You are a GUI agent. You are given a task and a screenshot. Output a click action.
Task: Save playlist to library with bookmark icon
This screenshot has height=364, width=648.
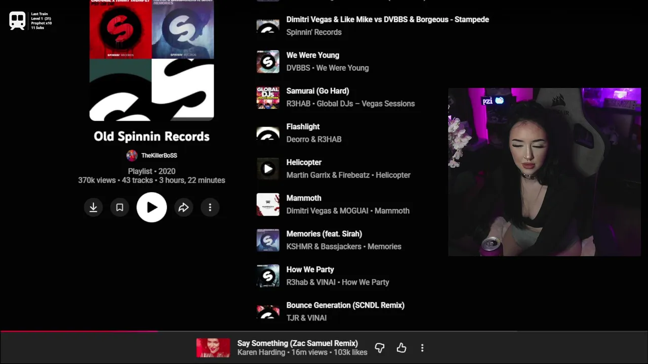pyautogui.click(x=119, y=207)
